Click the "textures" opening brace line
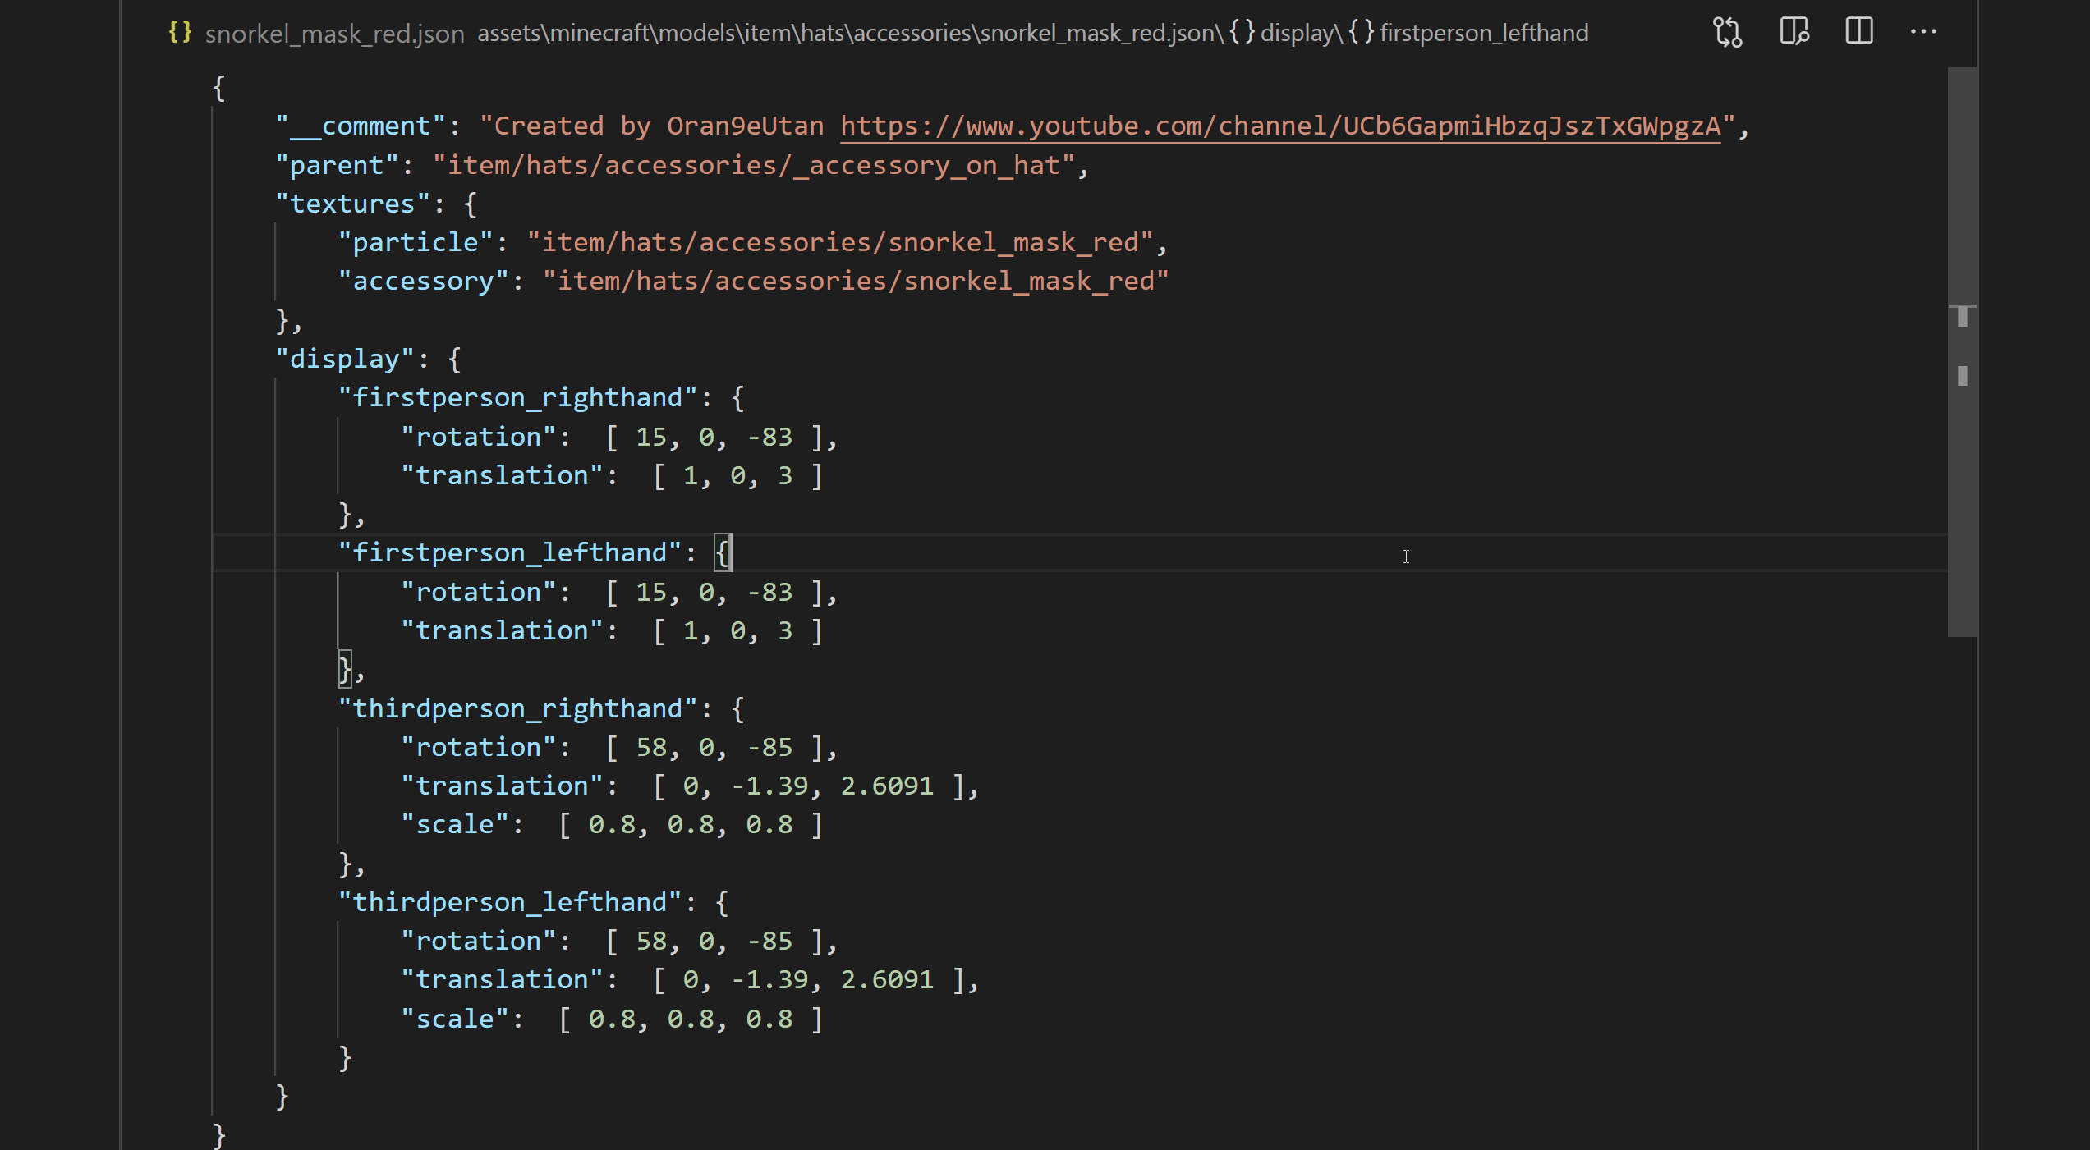2090x1150 pixels. point(470,204)
